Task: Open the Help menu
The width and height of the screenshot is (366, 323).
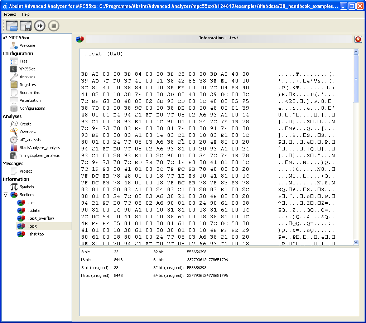Action: [x=26, y=14]
